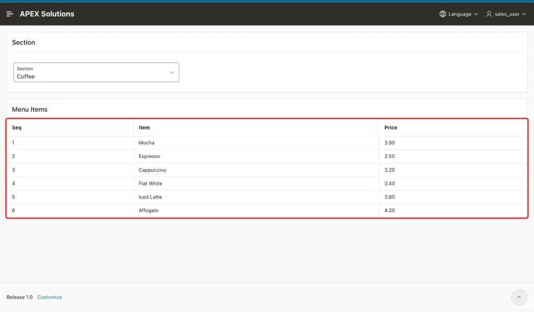This screenshot has width=534, height=312.
Task: Expand the sales_user account menu
Action: coord(506,14)
